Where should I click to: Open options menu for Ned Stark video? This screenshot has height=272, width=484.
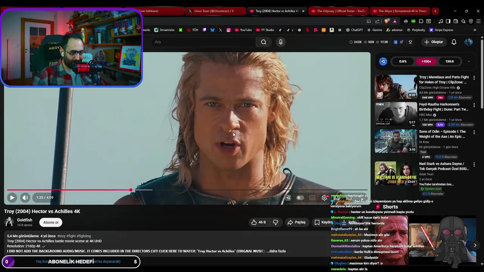474,165
